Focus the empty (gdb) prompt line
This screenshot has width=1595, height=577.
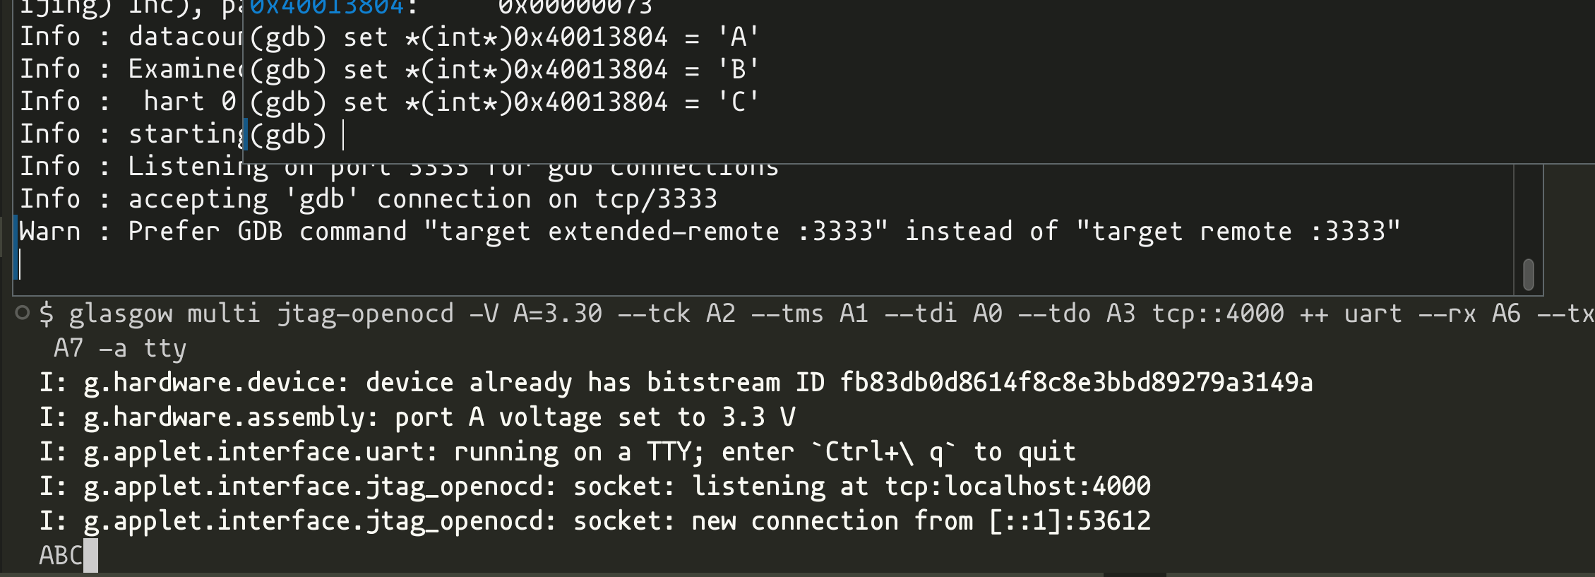297,134
